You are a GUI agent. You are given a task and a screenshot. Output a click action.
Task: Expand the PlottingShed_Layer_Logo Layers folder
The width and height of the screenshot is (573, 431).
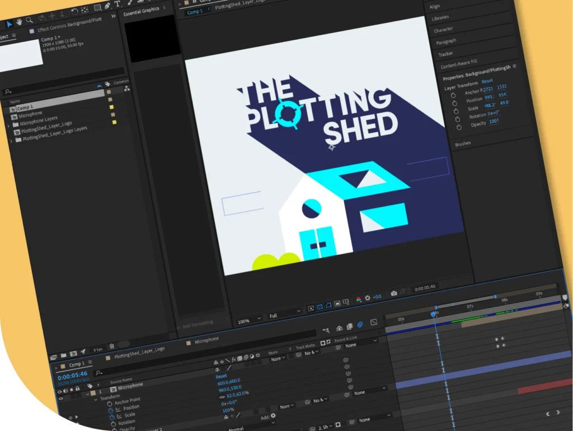(11, 140)
